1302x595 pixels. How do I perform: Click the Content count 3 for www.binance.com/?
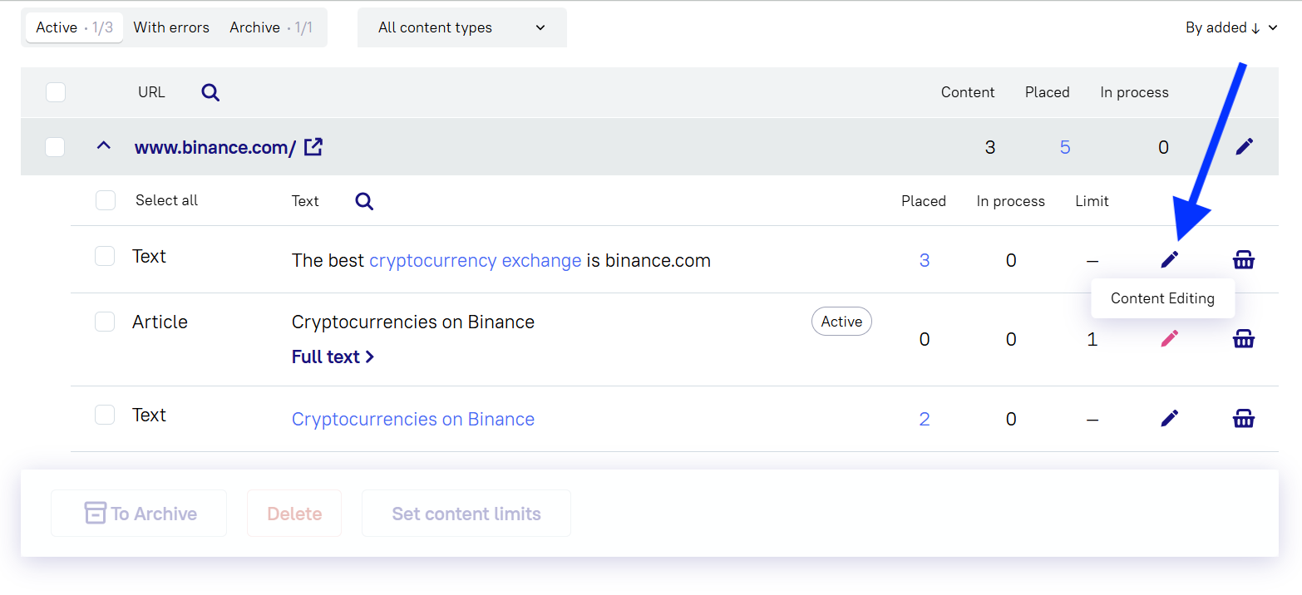coord(990,147)
